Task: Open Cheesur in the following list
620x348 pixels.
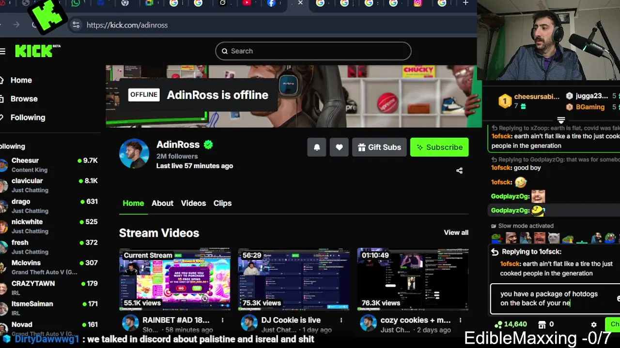Action: pos(49,165)
